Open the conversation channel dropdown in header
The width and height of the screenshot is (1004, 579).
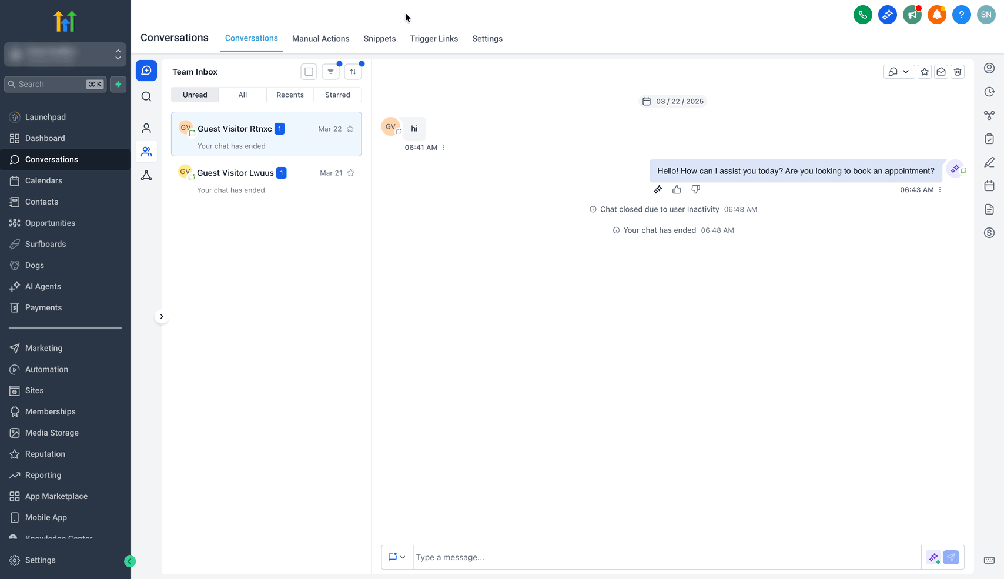click(899, 72)
